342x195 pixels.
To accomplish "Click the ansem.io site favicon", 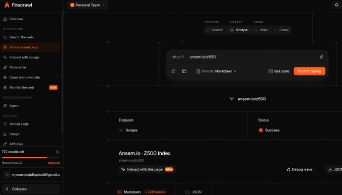I will pos(232,99).
